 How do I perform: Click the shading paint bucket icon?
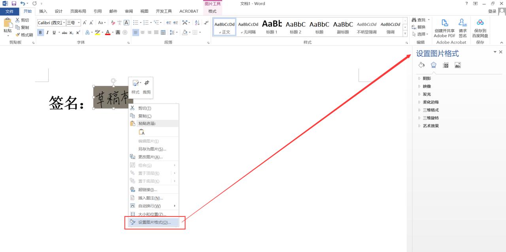pos(185,32)
